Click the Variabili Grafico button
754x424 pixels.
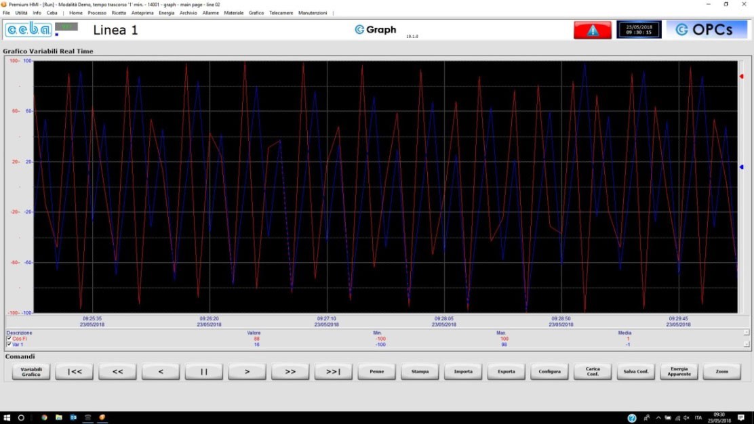tap(31, 372)
